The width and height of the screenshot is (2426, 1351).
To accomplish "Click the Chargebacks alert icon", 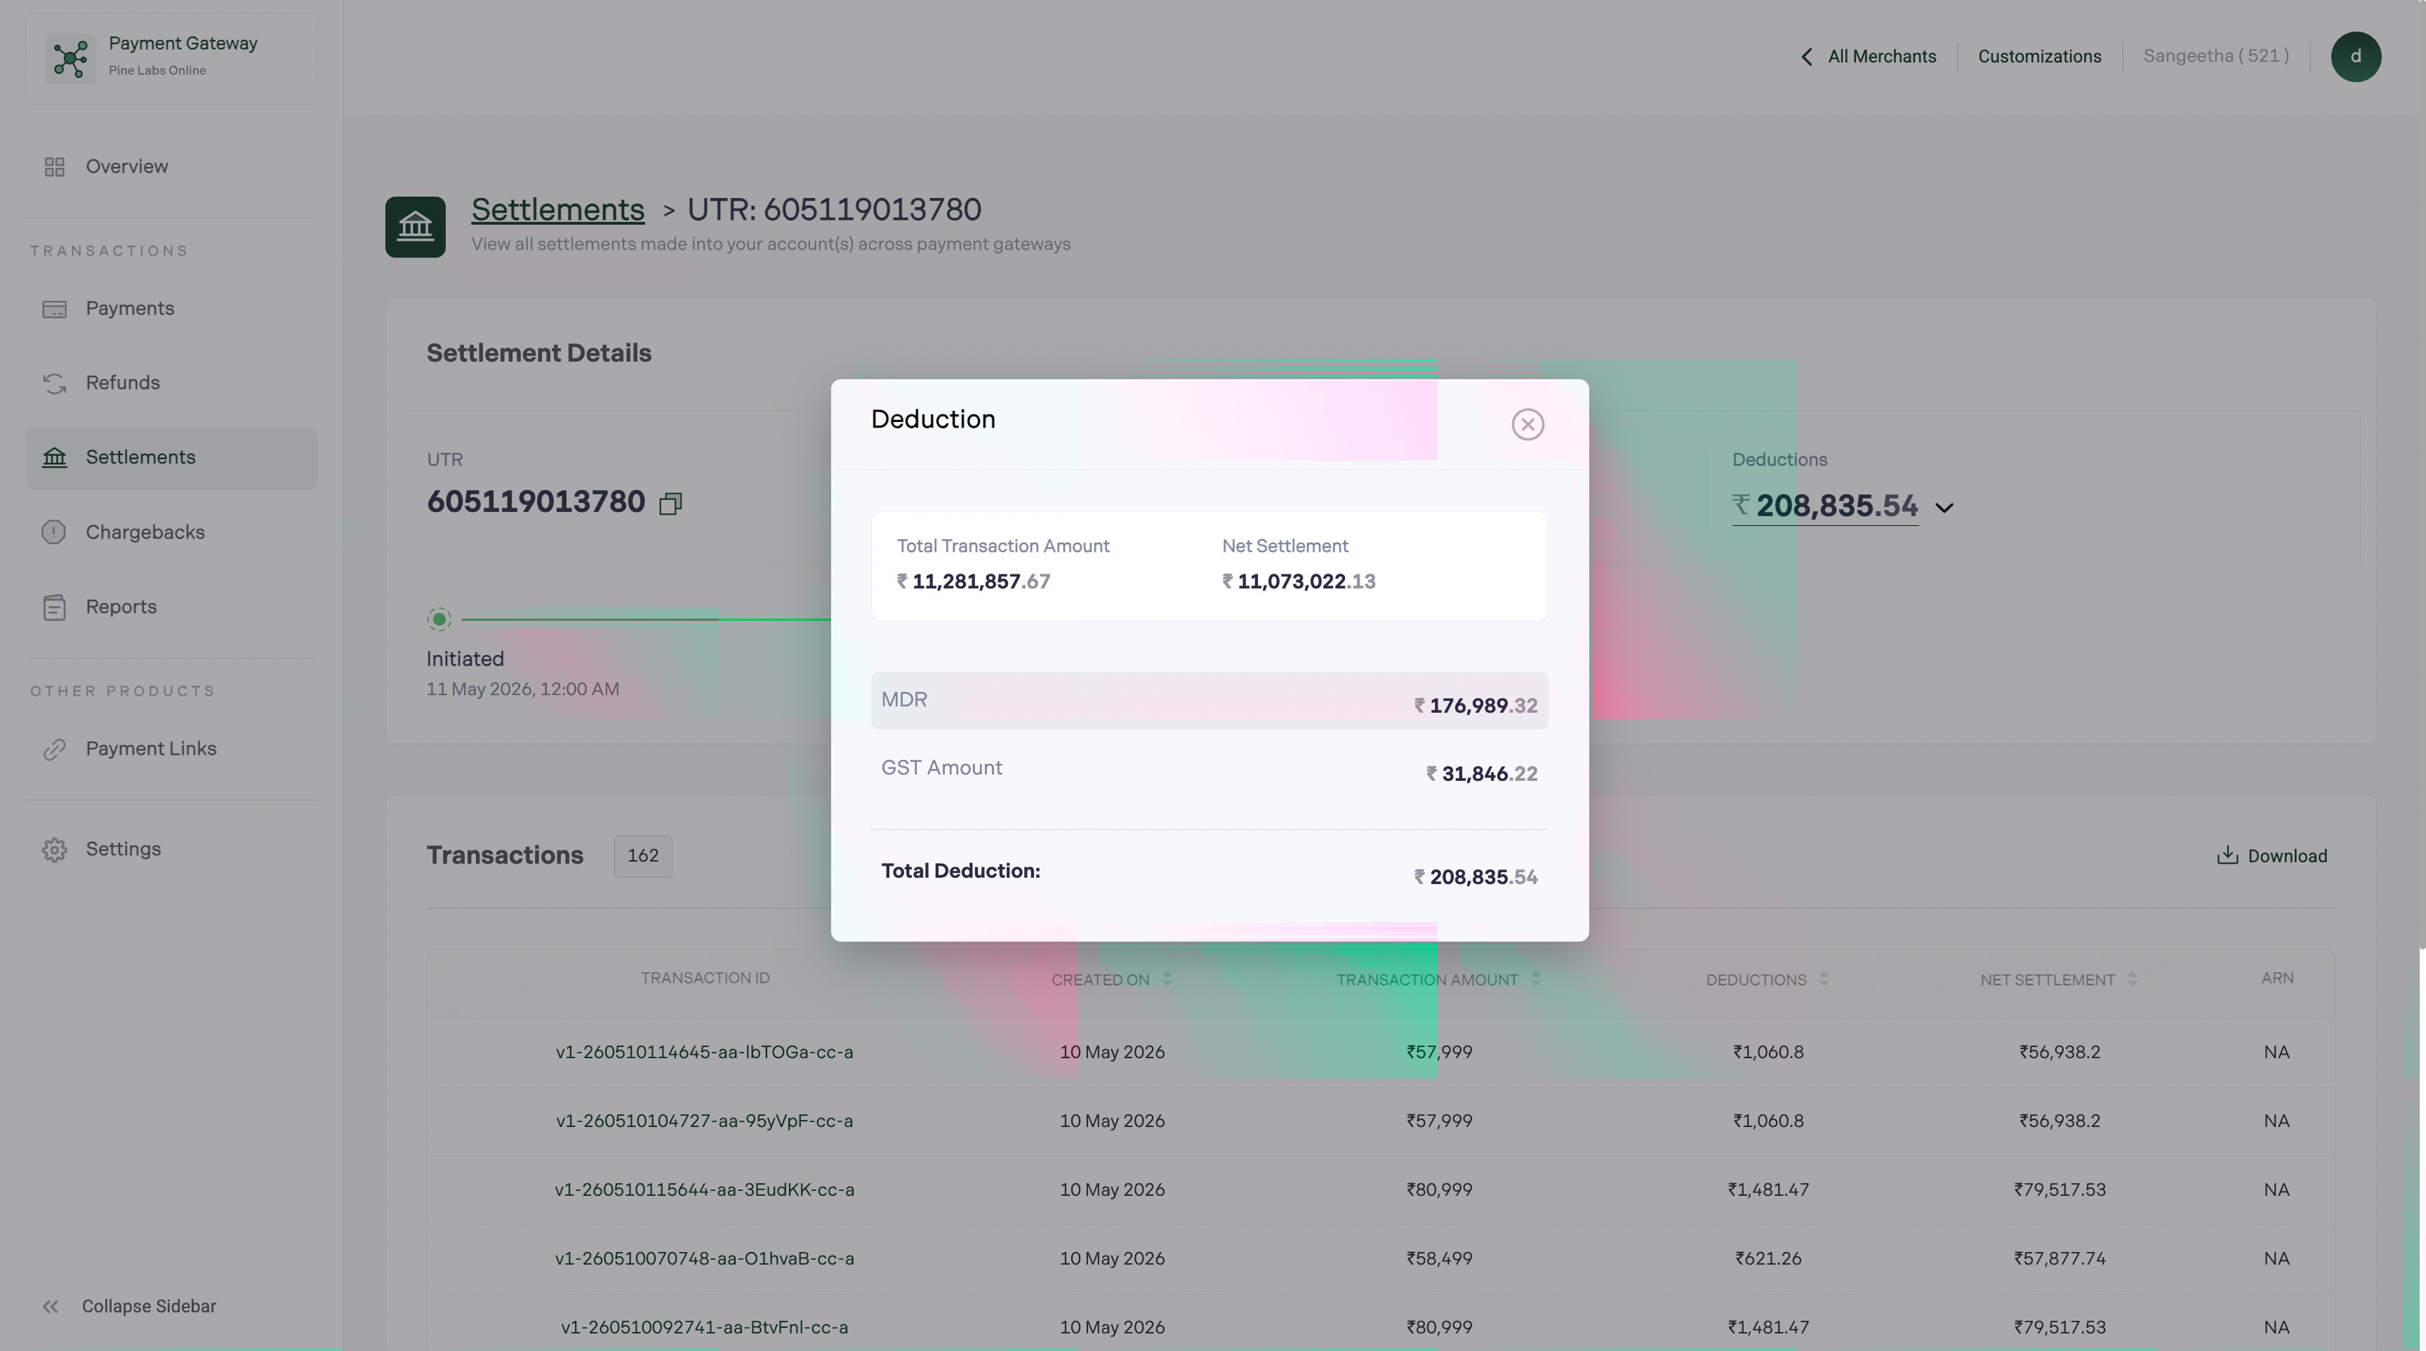I will [x=53, y=532].
